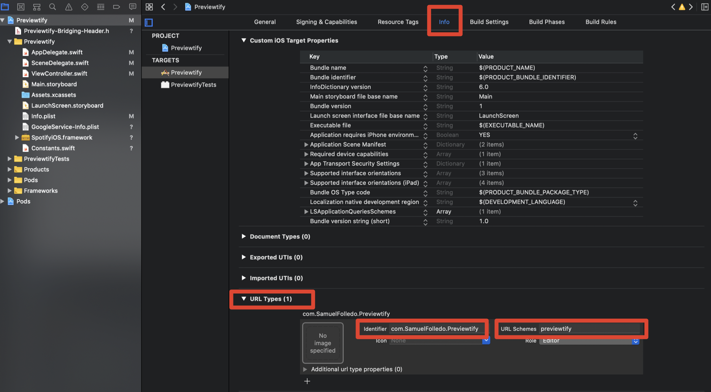Collapse the URL Types section

point(244,299)
